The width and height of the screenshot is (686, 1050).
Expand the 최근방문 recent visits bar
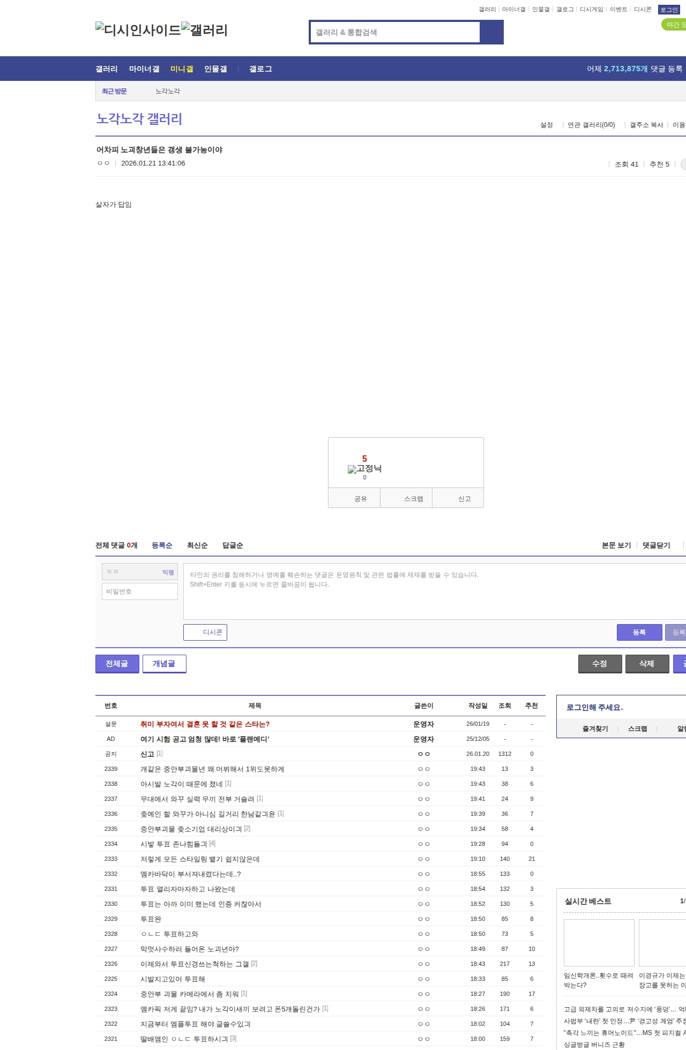(114, 92)
